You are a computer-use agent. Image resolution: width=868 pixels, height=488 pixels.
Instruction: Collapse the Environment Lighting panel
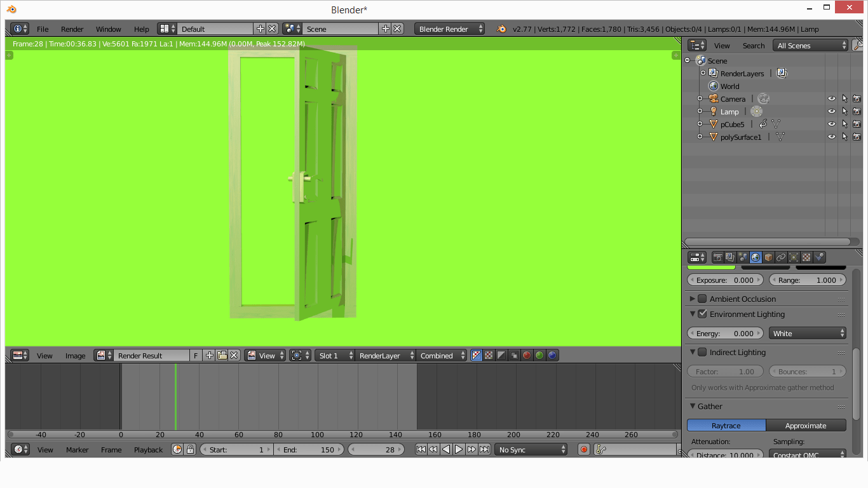click(x=692, y=314)
